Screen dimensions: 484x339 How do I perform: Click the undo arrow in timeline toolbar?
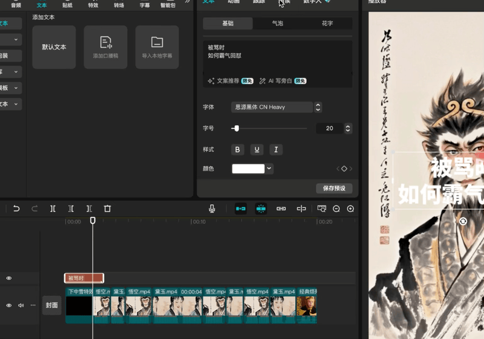pyautogui.click(x=16, y=208)
